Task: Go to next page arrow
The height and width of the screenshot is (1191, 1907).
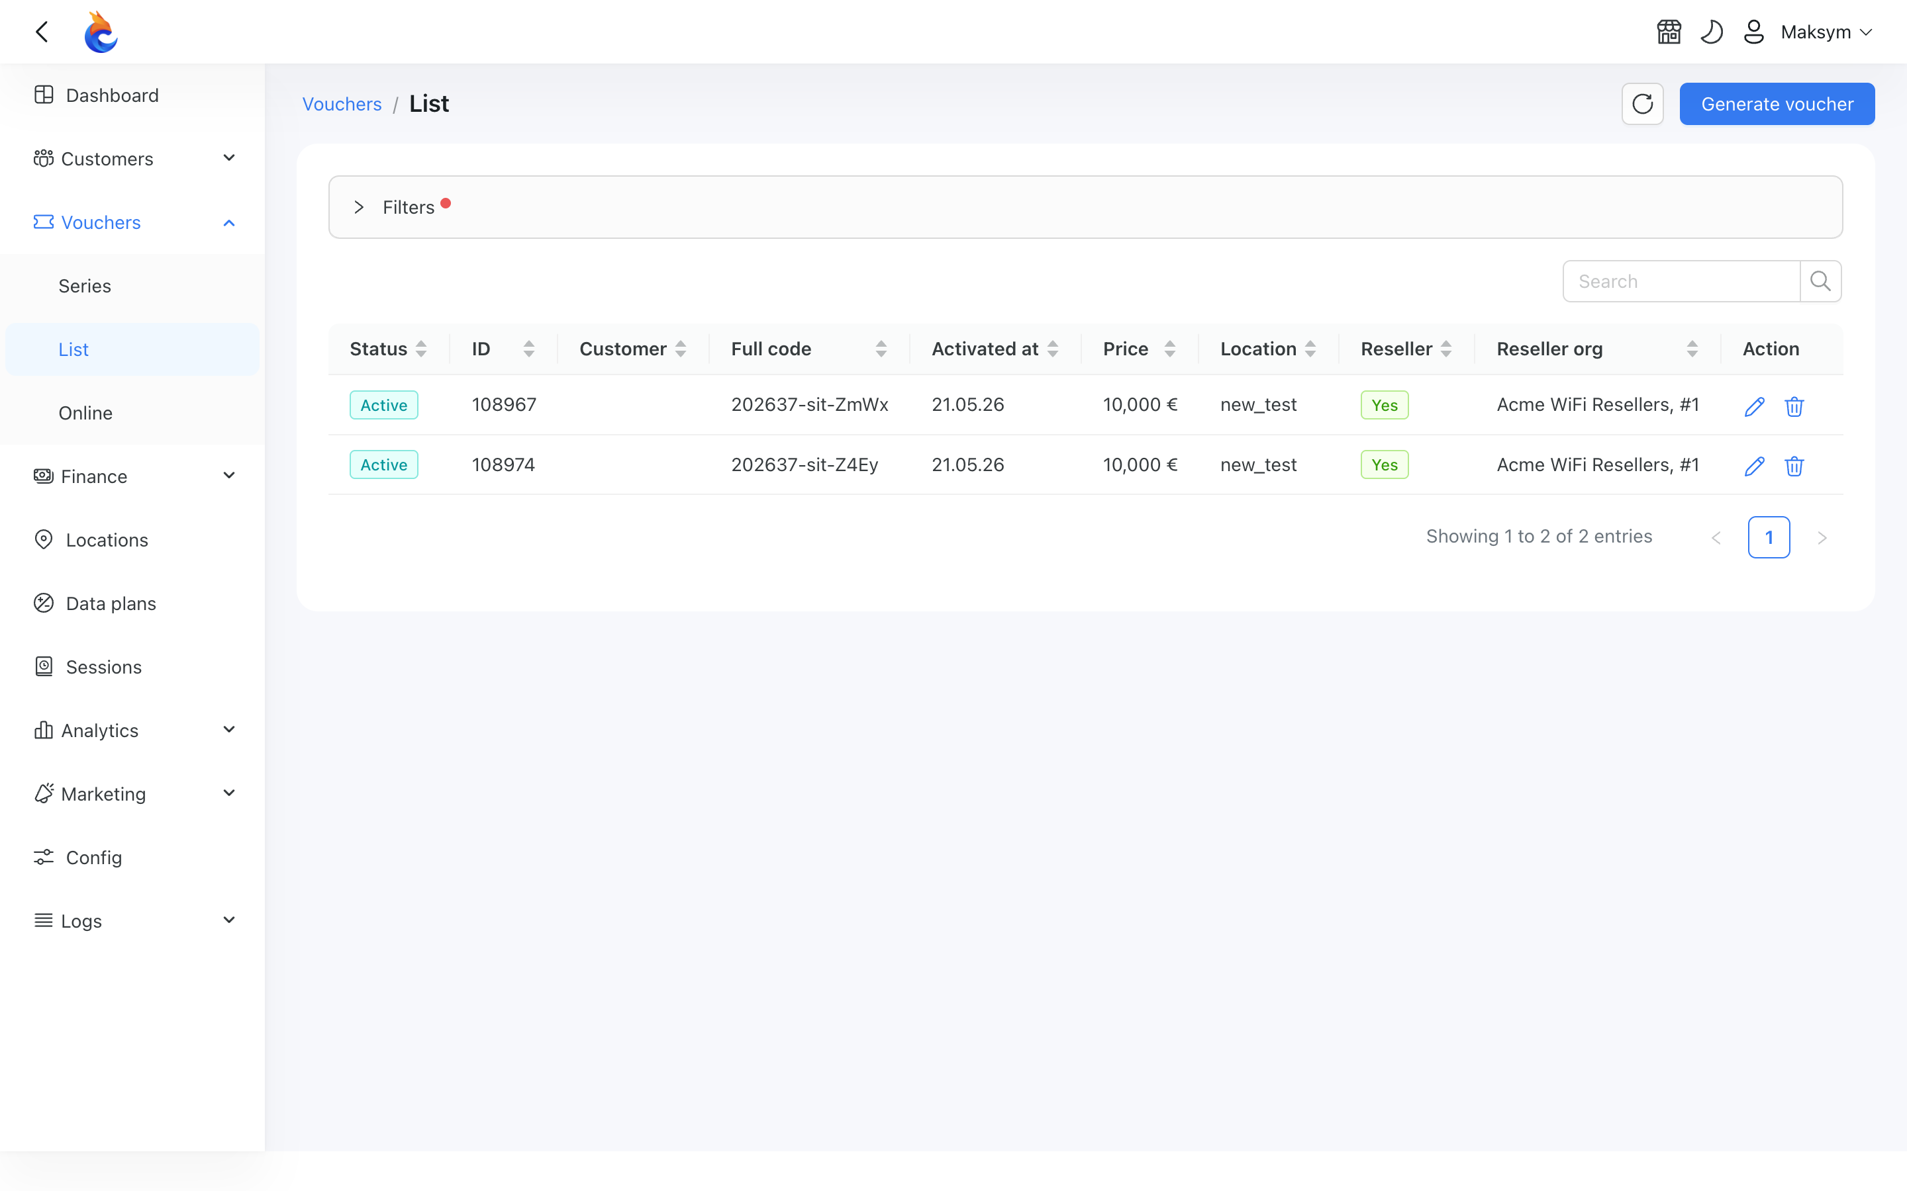Action: pos(1822,537)
